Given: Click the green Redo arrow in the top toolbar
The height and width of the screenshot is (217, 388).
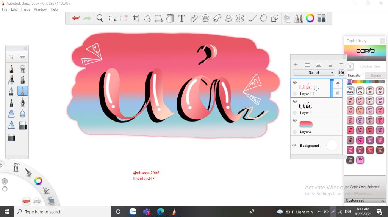Looking at the screenshot, I should 87,18.
